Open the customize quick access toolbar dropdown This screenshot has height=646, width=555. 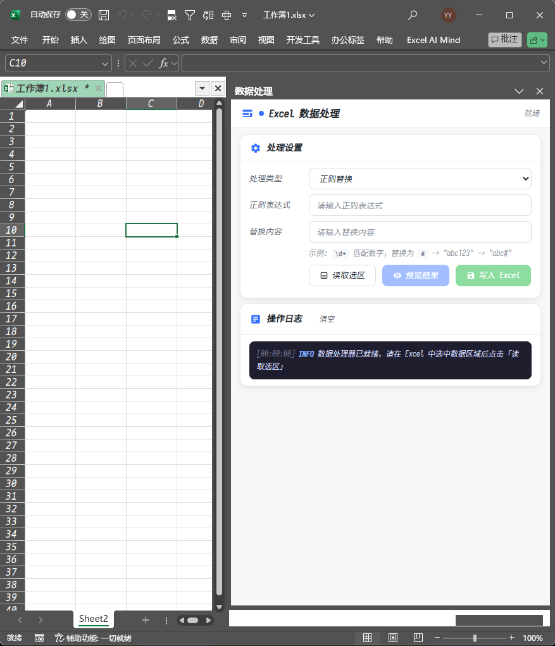244,15
